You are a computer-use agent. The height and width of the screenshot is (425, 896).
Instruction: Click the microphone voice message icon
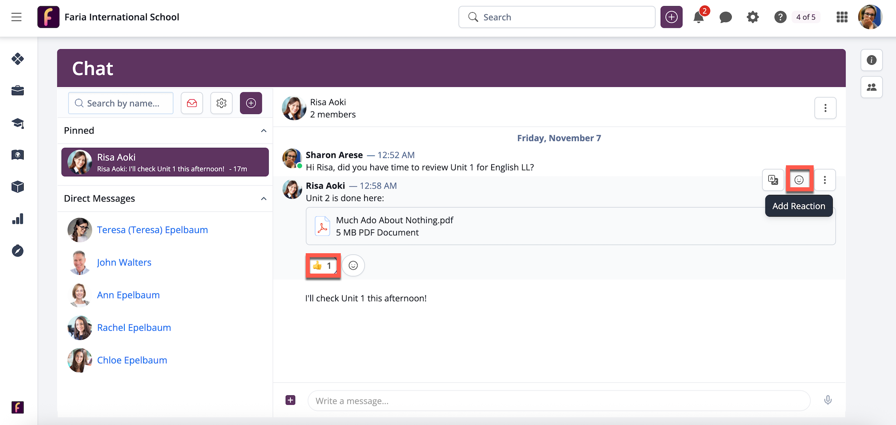point(828,400)
